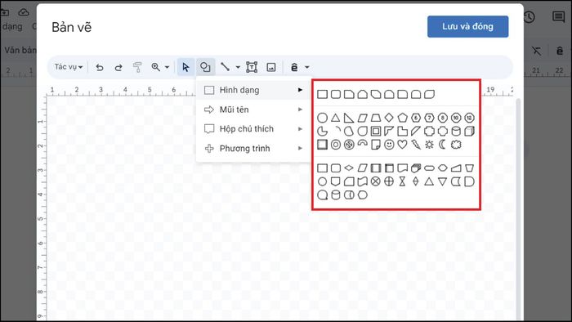This screenshot has height=322, width=572.
Task: Select the dodecagon shape labeled 12
Action: click(470, 118)
